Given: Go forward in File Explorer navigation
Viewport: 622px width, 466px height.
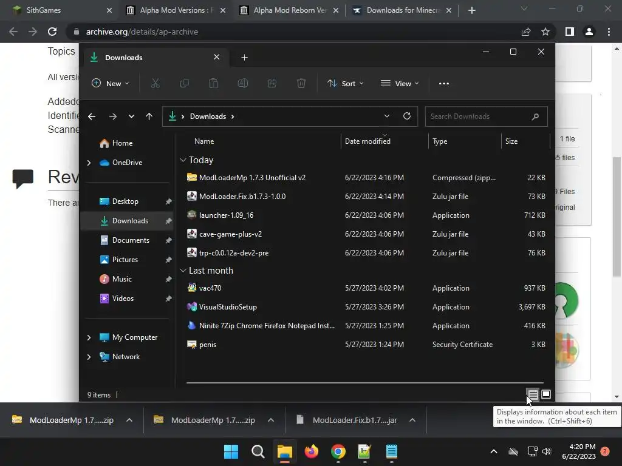Looking at the screenshot, I should coord(112,116).
